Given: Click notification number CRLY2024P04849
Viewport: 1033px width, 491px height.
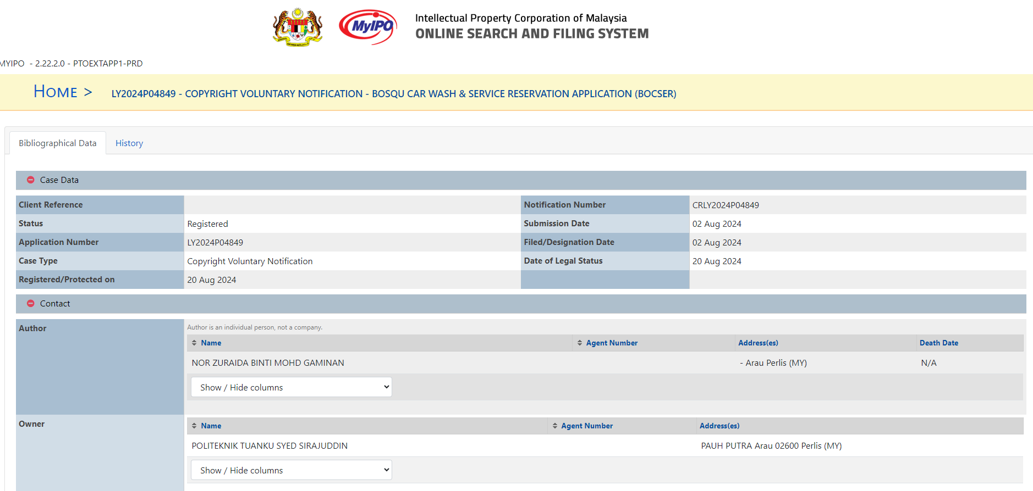Looking at the screenshot, I should [x=726, y=205].
